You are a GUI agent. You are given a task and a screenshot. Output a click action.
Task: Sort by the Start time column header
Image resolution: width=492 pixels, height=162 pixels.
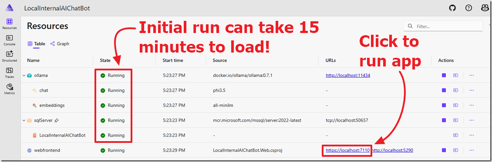point(173,60)
